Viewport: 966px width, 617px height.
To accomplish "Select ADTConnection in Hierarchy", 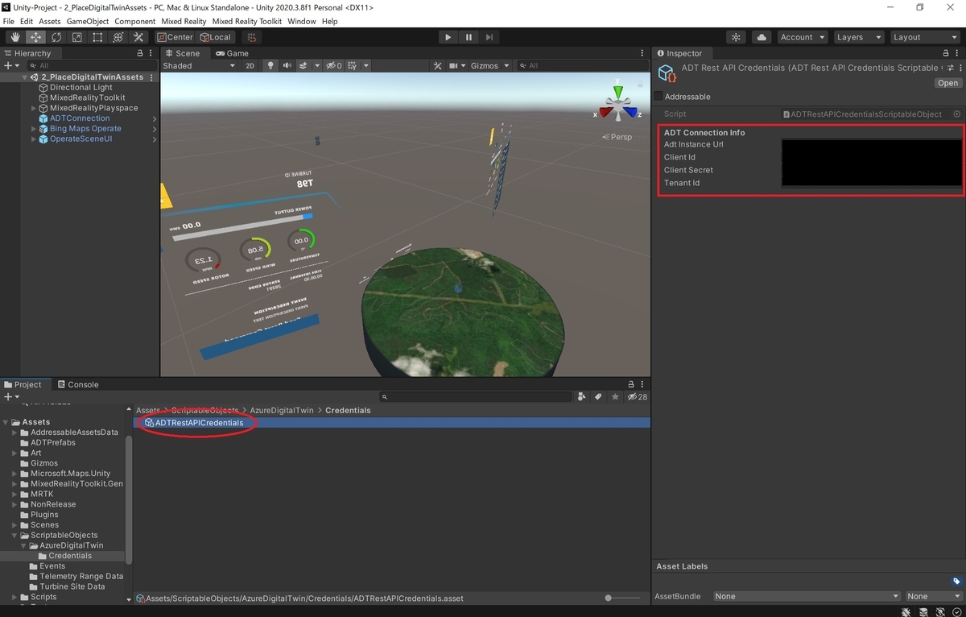I will 80,118.
